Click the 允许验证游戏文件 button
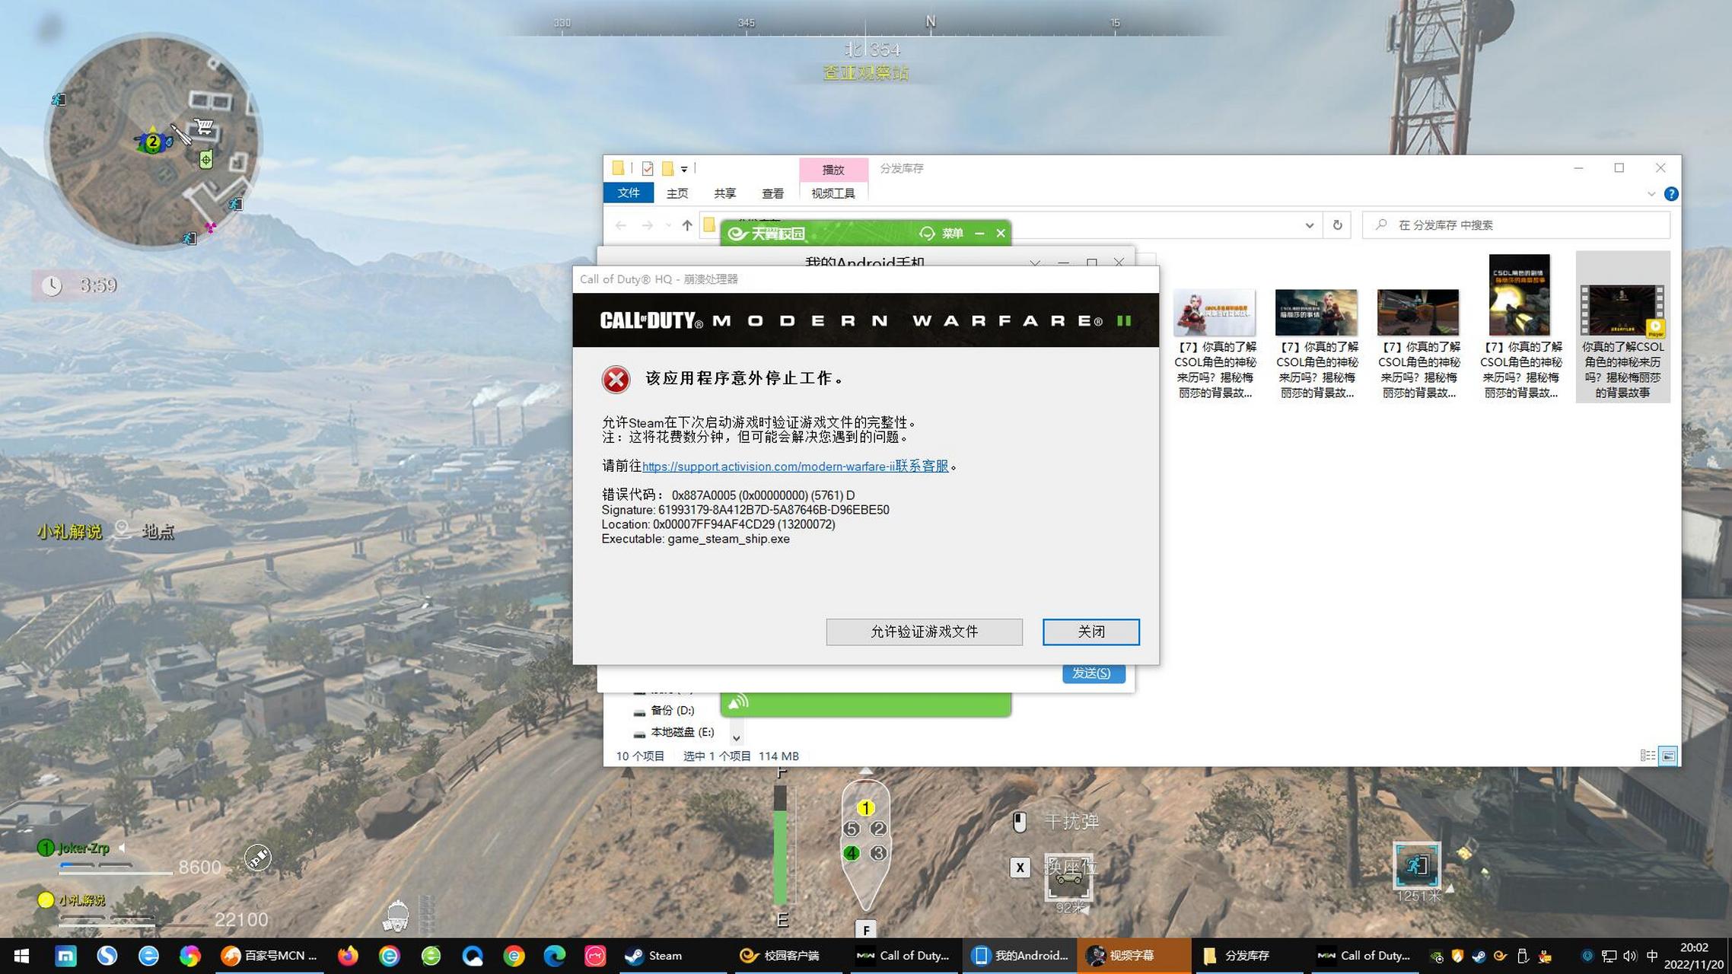This screenshot has width=1732, height=974. click(924, 632)
